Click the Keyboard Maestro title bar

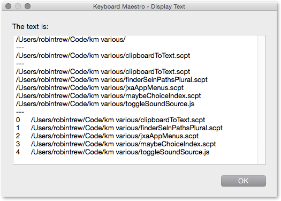coord(139,6)
